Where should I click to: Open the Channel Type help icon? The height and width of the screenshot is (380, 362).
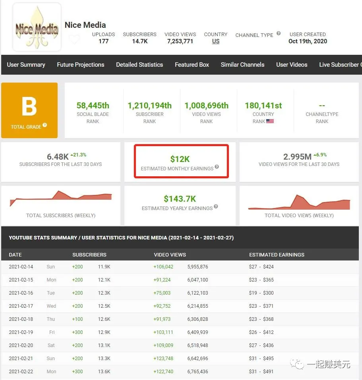pos(279,33)
